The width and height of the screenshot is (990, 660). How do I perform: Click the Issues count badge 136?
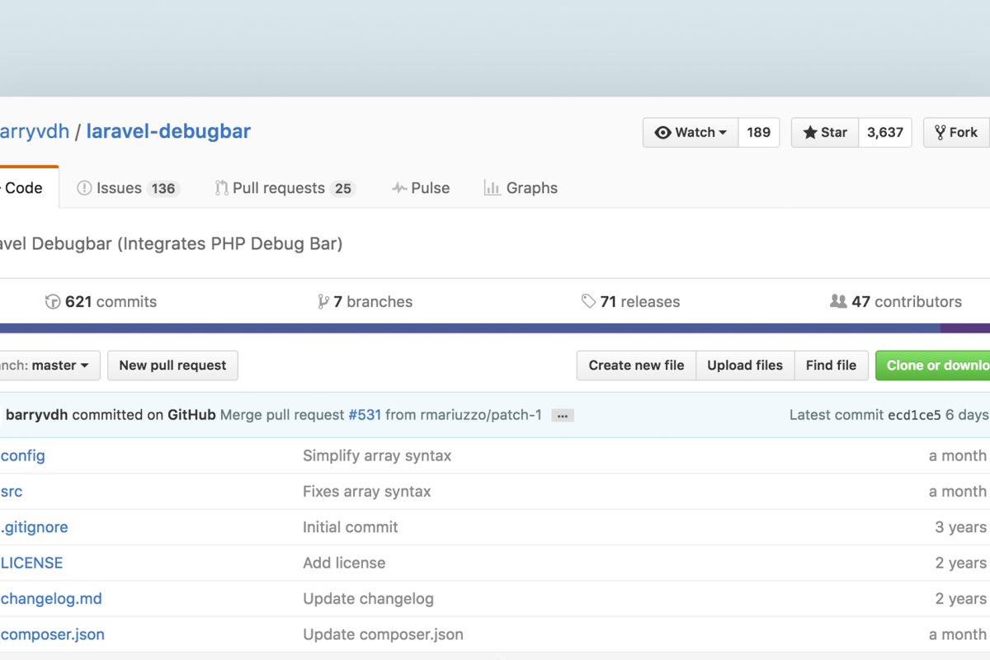coord(163,189)
